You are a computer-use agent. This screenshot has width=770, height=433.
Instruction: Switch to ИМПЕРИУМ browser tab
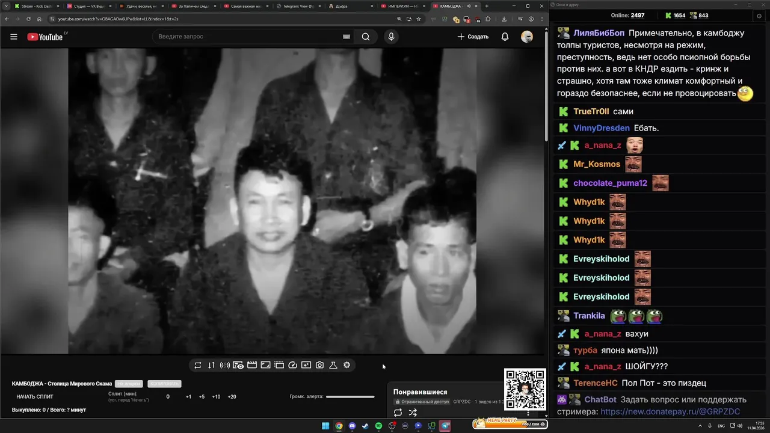click(x=404, y=6)
